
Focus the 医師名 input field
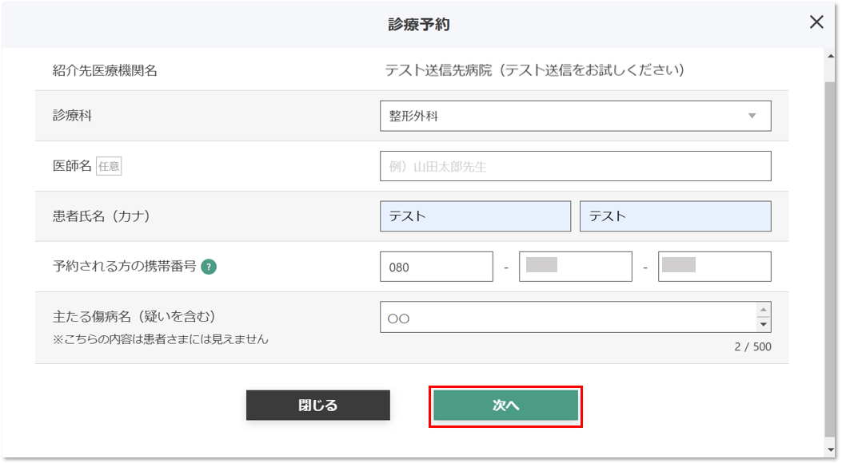(575, 166)
